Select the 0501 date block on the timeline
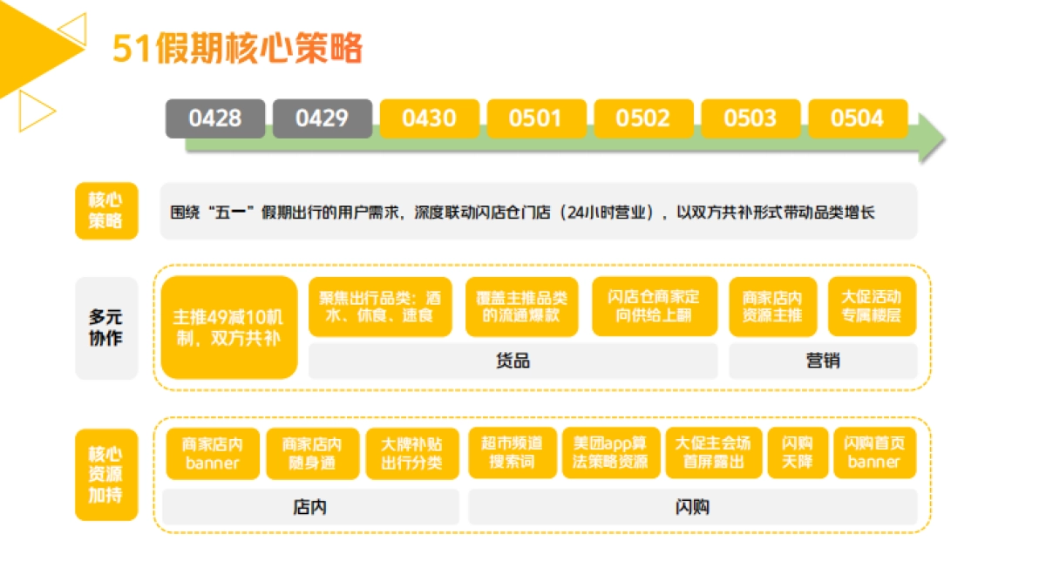Viewport: 1046px width, 588px height. click(536, 118)
